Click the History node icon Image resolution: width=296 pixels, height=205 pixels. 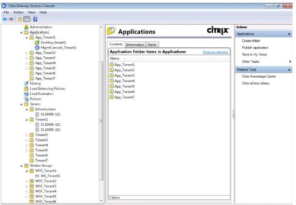[x=26, y=83]
